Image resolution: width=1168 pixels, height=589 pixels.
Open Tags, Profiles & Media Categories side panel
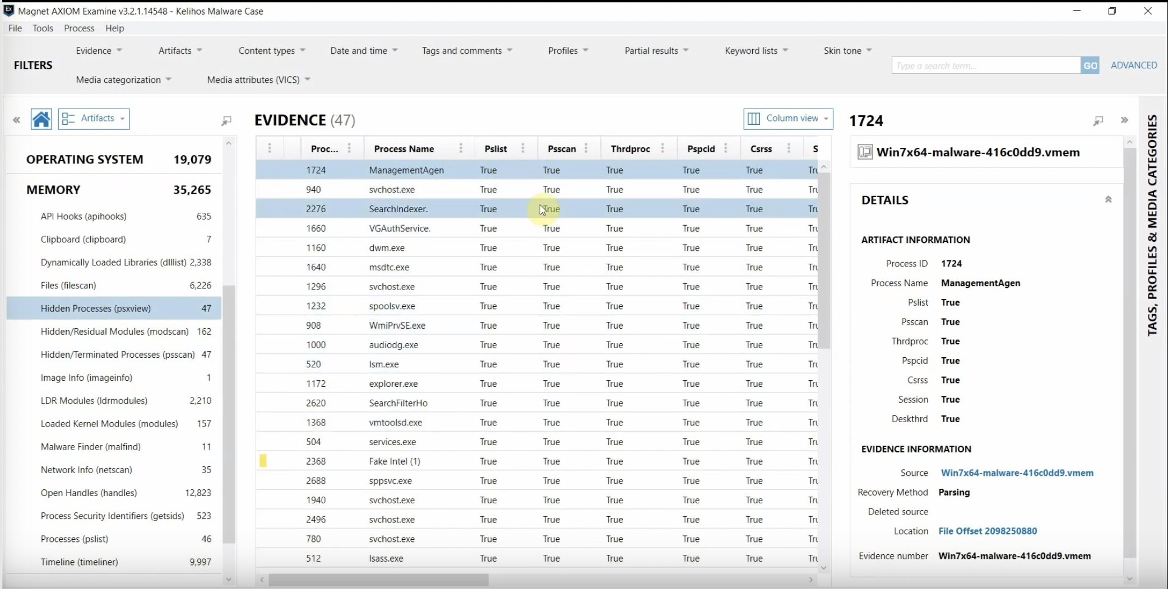click(x=1152, y=225)
